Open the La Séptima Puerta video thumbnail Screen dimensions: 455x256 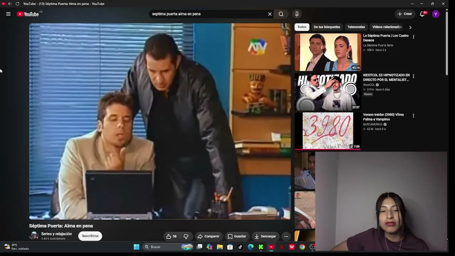point(328,52)
